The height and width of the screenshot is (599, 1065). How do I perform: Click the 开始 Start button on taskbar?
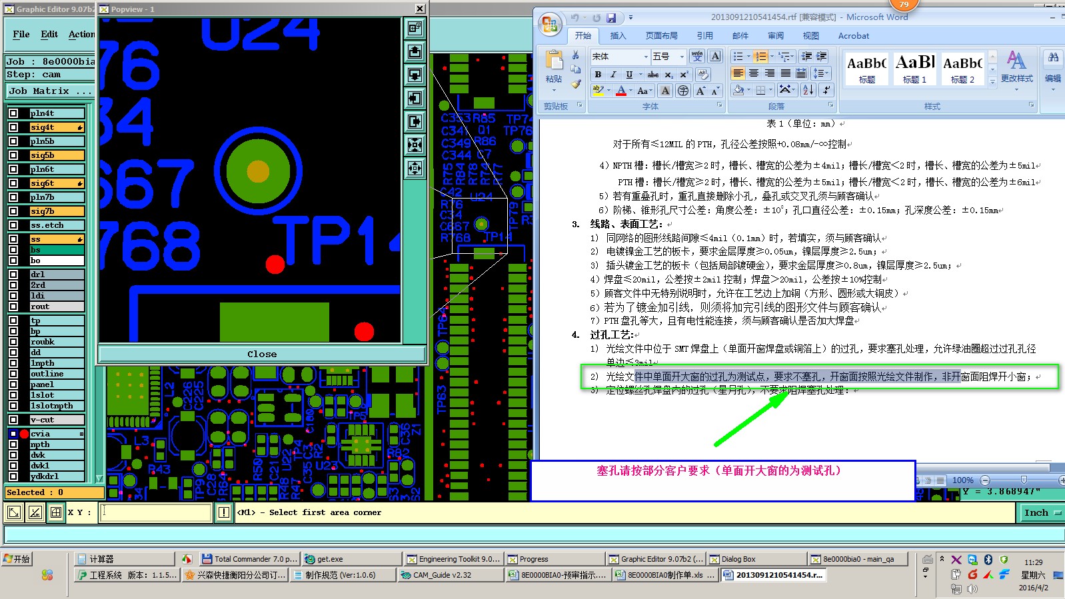[x=17, y=559]
